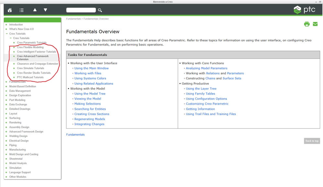The image size is (323, 187).
Task: Follow the Surface Sets link
Action: (232, 78)
